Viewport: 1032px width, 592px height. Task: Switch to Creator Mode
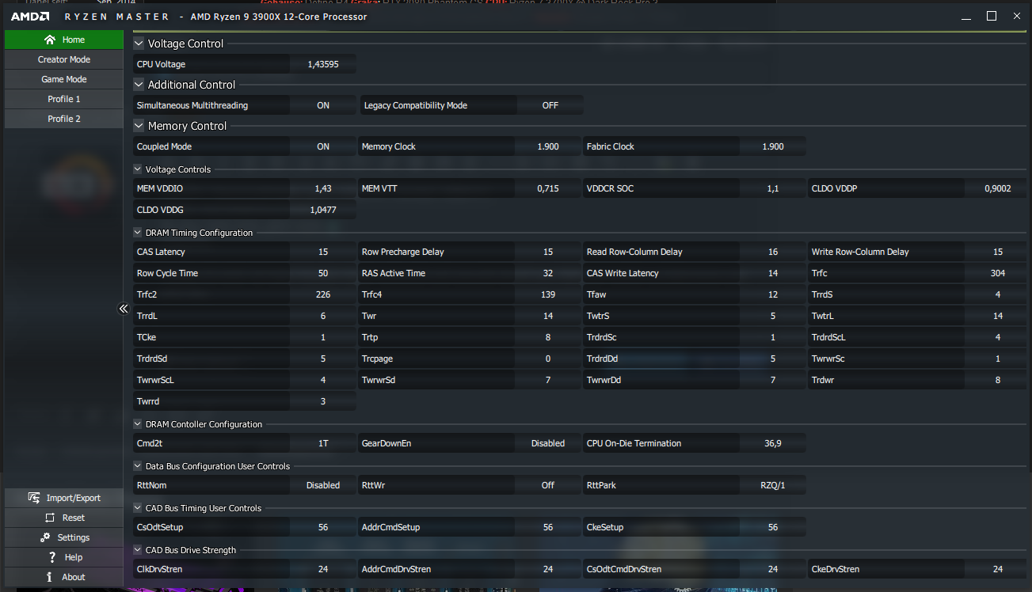coord(64,59)
